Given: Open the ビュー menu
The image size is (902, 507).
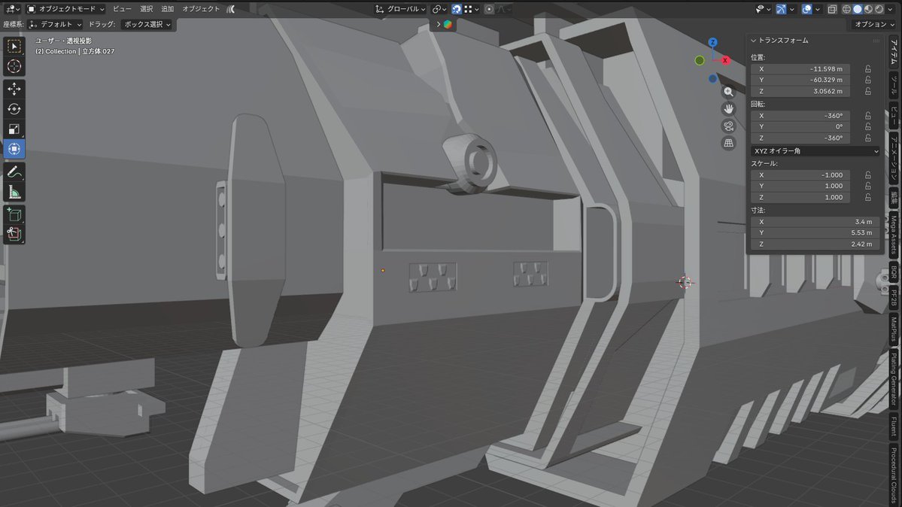Looking at the screenshot, I should [121, 8].
